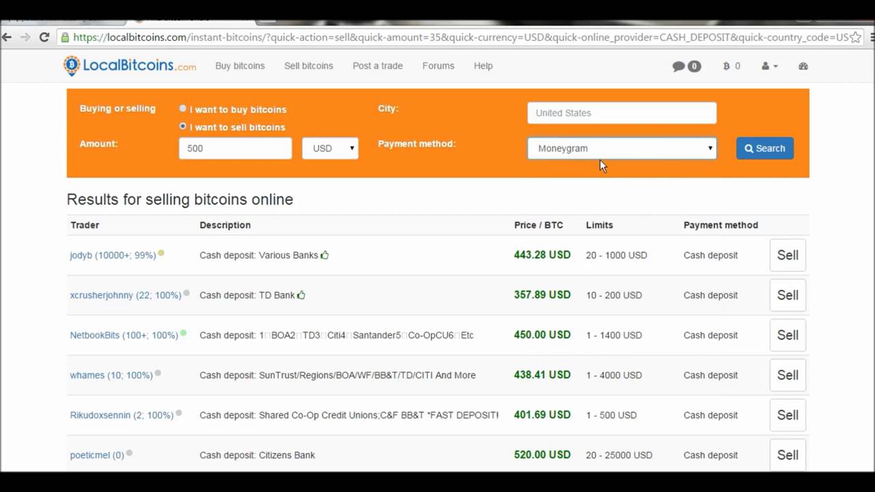The height and width of the screenshot is (492, 875).
Task: Open the Buy bitcoins nav item
Action: [240, 66]
